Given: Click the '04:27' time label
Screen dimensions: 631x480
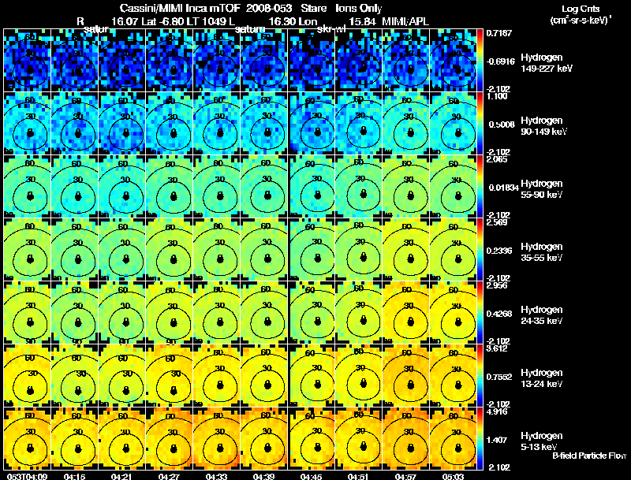Looking at the screenshot, I should [x=170, y=476].
